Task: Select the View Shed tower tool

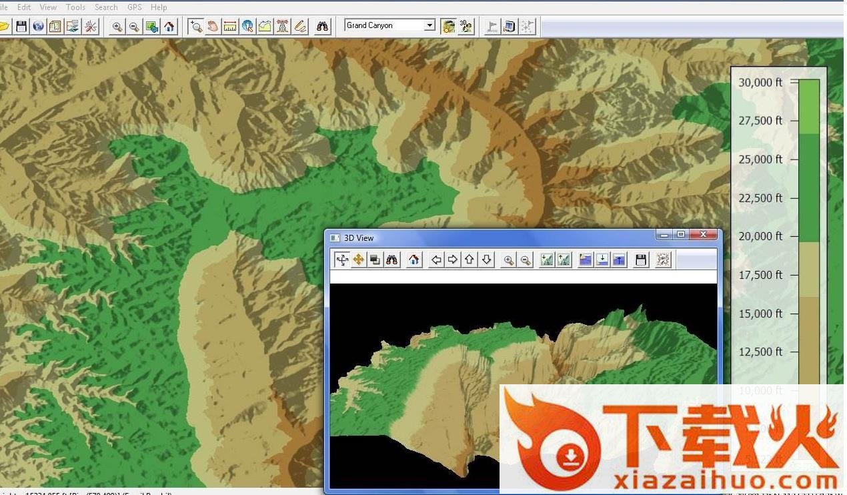Action: tap(282, 26)
